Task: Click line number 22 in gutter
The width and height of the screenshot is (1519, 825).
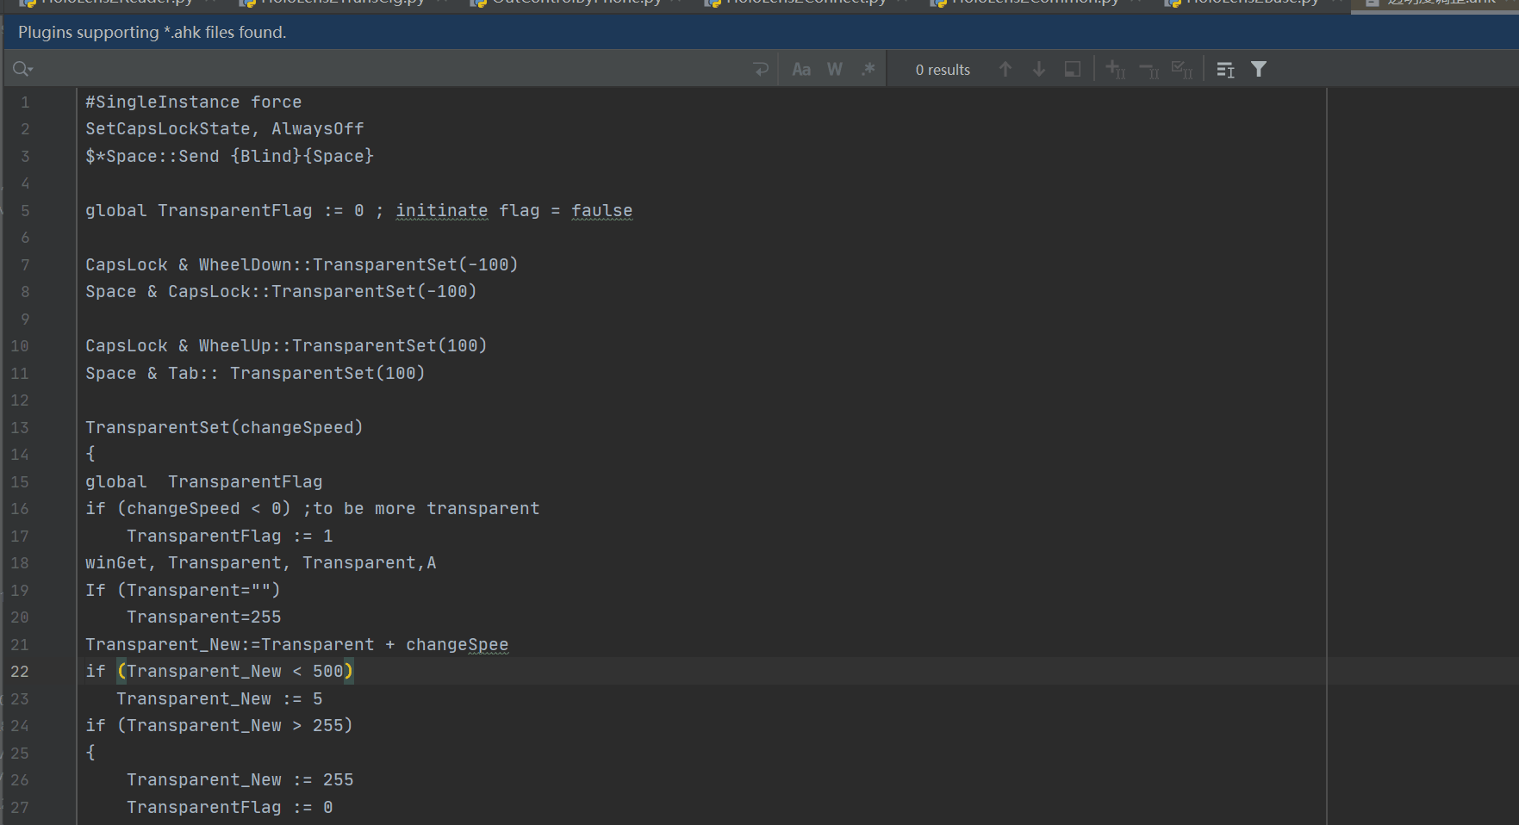Action: click(x=20, y=671)
